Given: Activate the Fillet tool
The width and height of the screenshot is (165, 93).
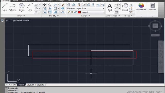Looking at the screenshot, I should pyautogui.click(x=55, y=9).
